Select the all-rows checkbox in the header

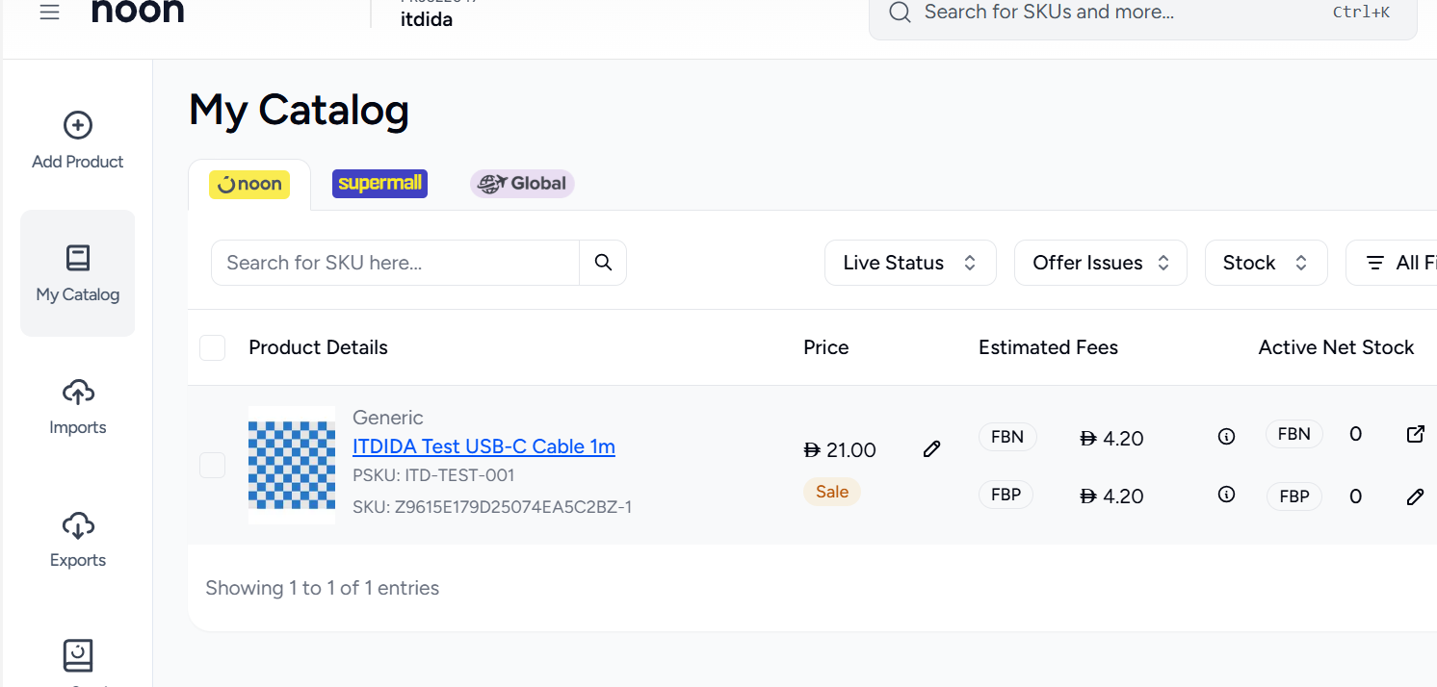(x=212, y=347)
